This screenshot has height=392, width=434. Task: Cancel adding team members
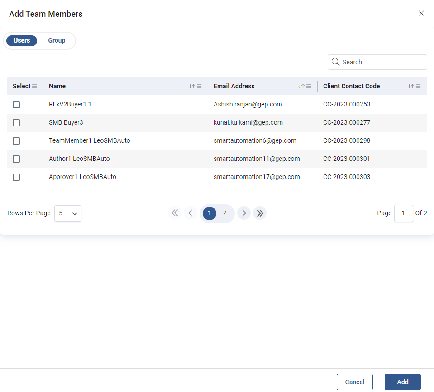pyautogui.click(x=354, y=382)
